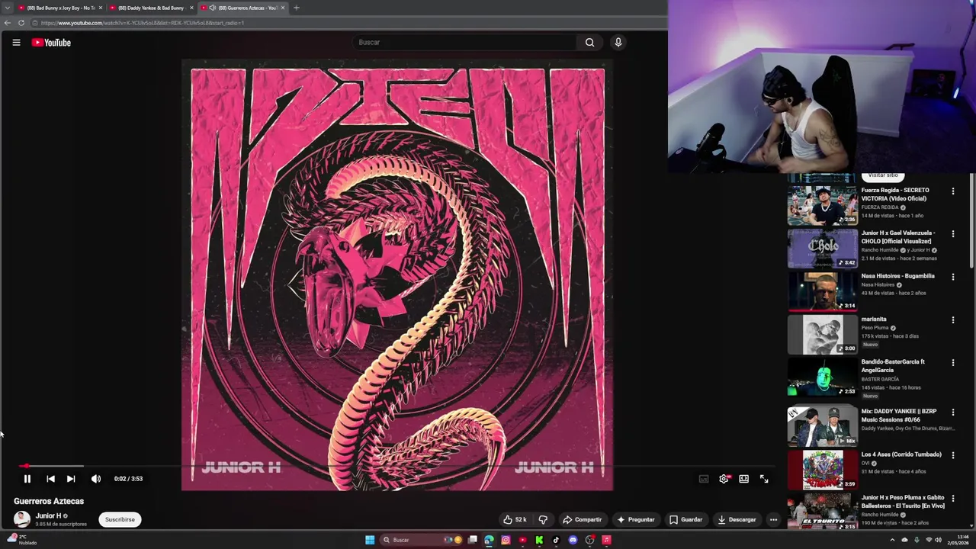Image resolution: width=976 pixels, height=549 pixels.
Task: Open options menu for DADDY YANKEE mix
Action: click(952, 413)
